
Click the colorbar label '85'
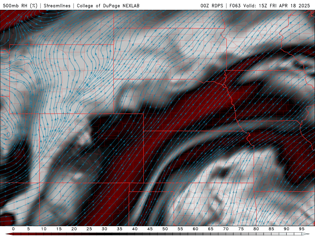point(271,229)
